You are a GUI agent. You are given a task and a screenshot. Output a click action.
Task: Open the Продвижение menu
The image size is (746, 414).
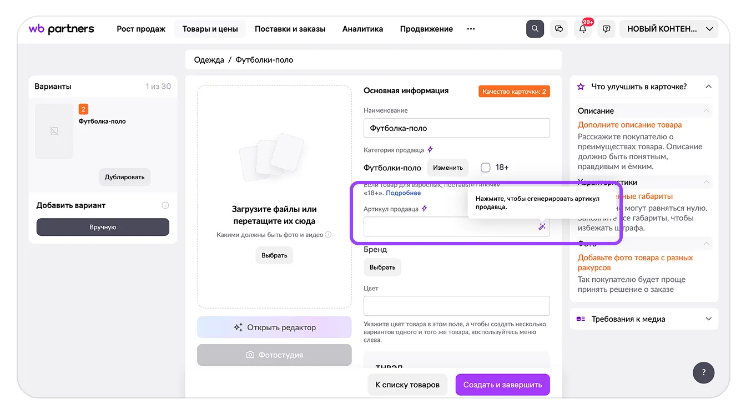426,29
